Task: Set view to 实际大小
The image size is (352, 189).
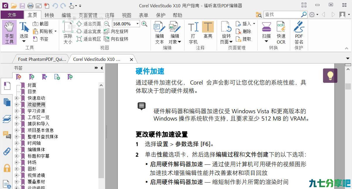Action: click(68, 32)
